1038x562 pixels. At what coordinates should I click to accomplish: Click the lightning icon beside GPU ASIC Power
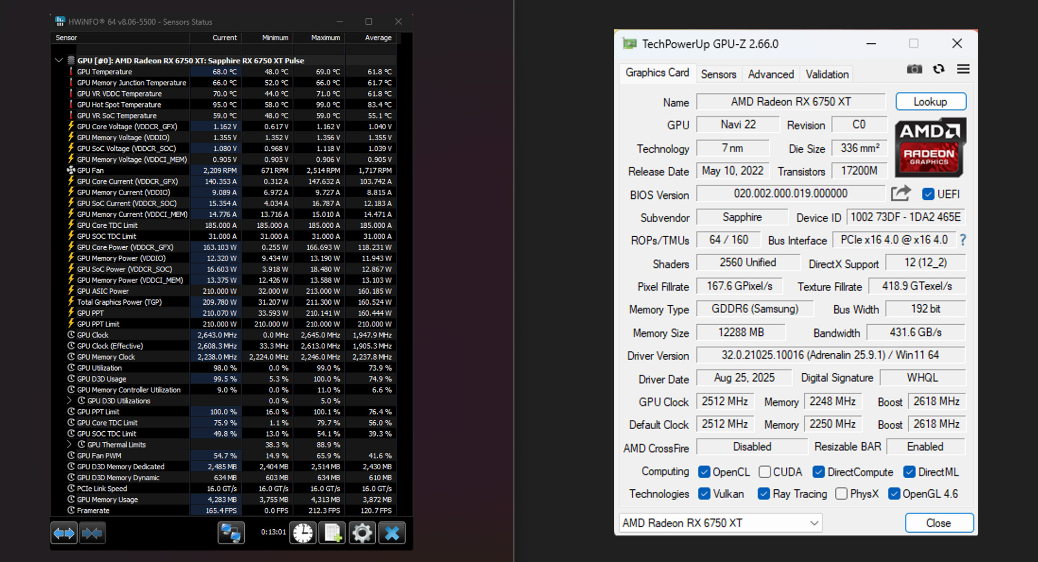pyautogui.click(x=71, y=291)
